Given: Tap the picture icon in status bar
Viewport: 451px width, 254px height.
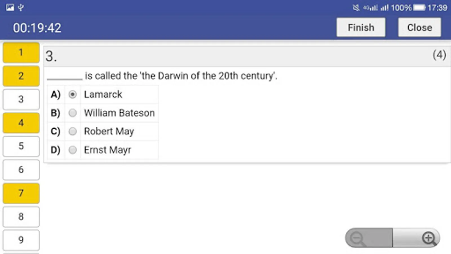Looking at the screenshot, I should click(10, 7).
